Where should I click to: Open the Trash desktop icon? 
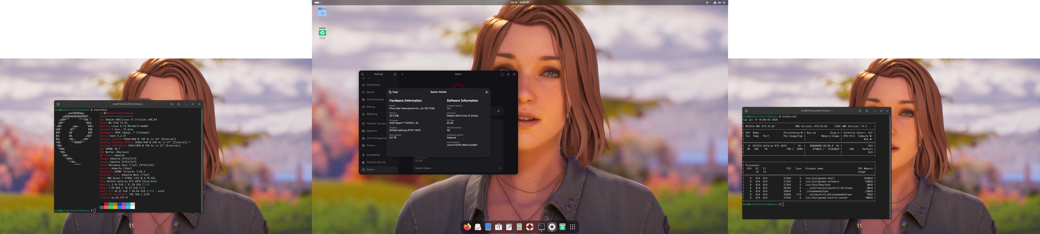[x=322, y=33]
